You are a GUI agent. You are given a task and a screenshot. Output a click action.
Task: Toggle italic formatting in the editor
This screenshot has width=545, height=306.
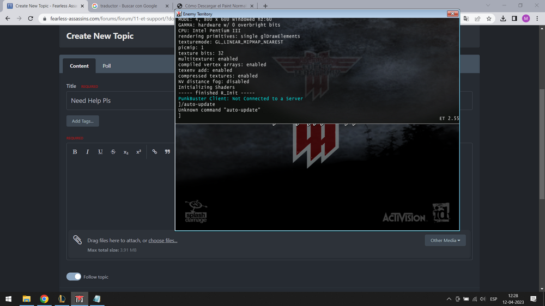87,152
